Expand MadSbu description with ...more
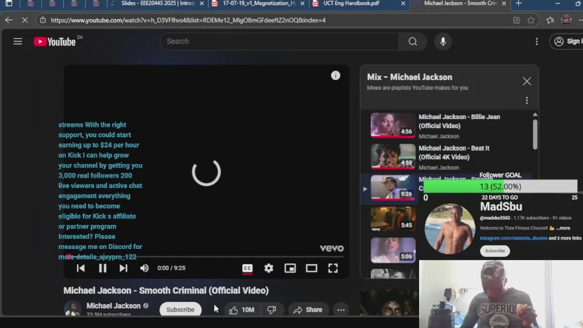This screenshot has width=583, height=328. [x=562, y=228]
